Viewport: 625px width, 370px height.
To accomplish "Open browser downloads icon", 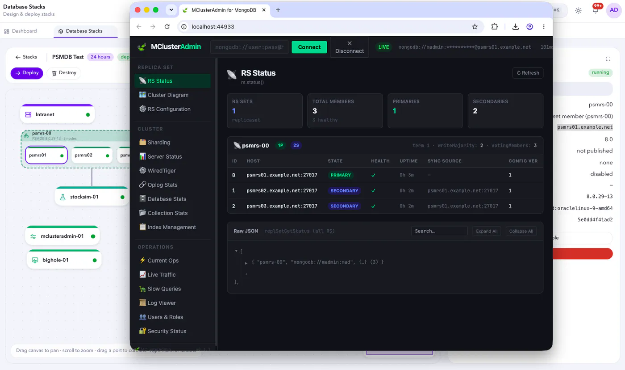I will [x=515, y=27].
